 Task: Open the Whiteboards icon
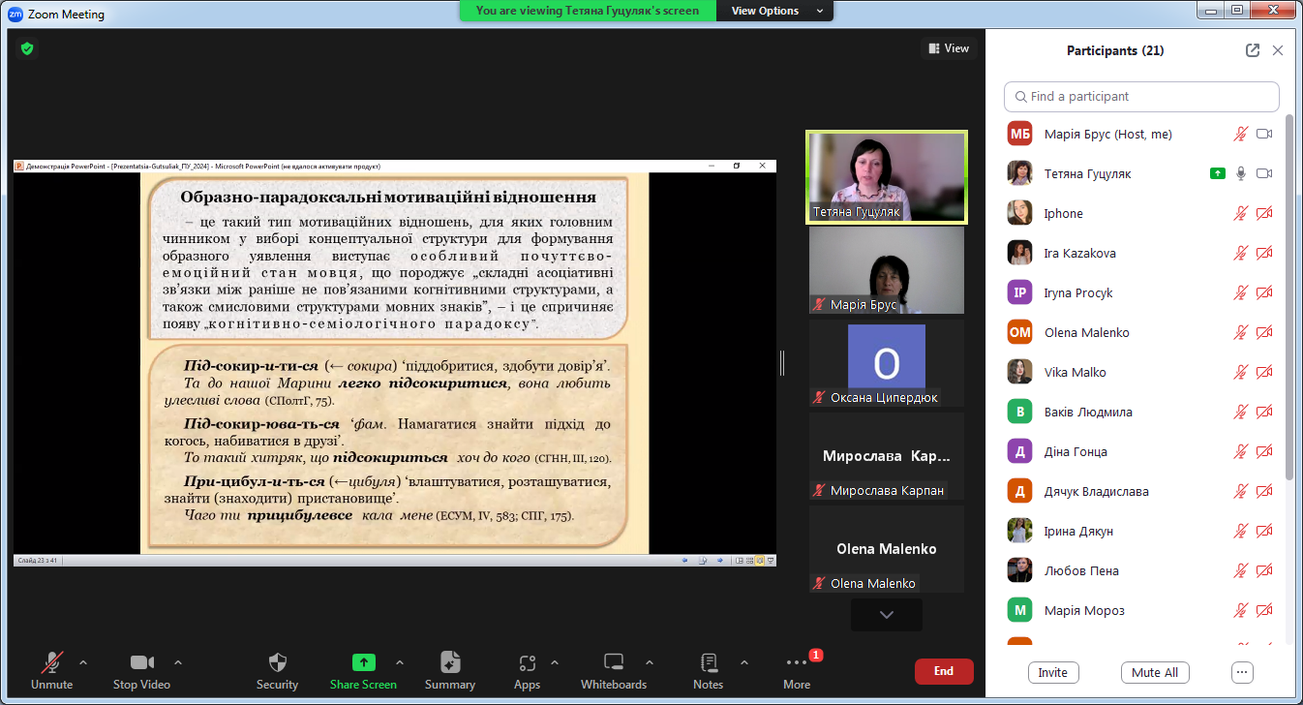(613, 662)
